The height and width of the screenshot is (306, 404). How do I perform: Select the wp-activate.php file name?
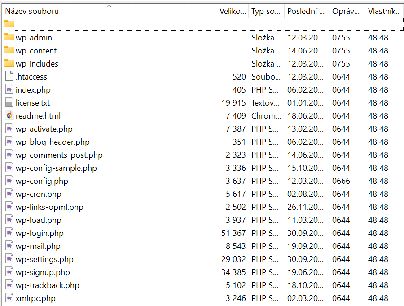(44, 129)
